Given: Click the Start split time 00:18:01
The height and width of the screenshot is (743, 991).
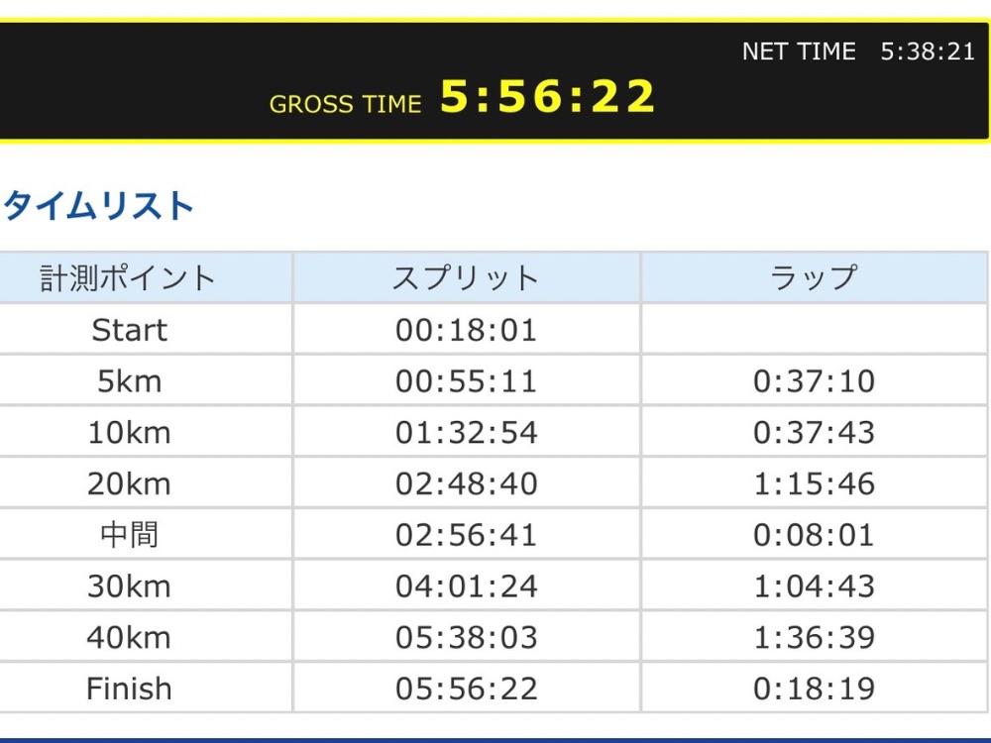Looking at the screenshot, I should [466, 330].
